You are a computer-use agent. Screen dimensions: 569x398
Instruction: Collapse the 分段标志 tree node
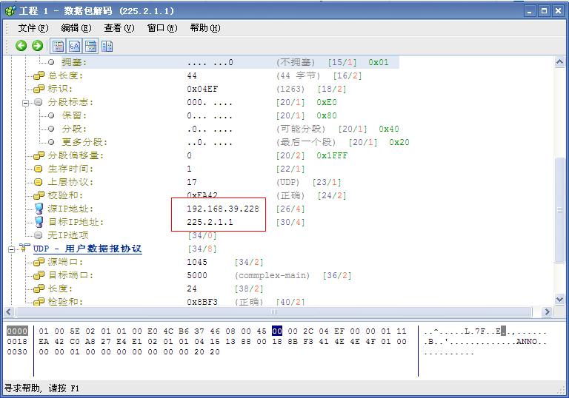[x=25, y=103]
